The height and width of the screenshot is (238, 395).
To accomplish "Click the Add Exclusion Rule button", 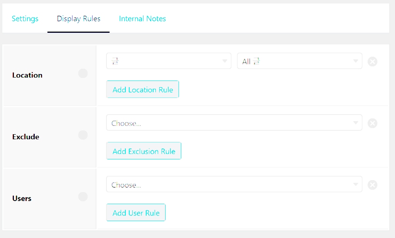I will 144,151.
